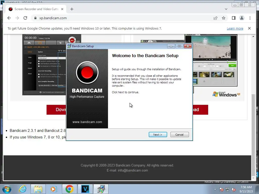Click the site lock icon
This screenshot has height=194, width=259.
(35, 18)
